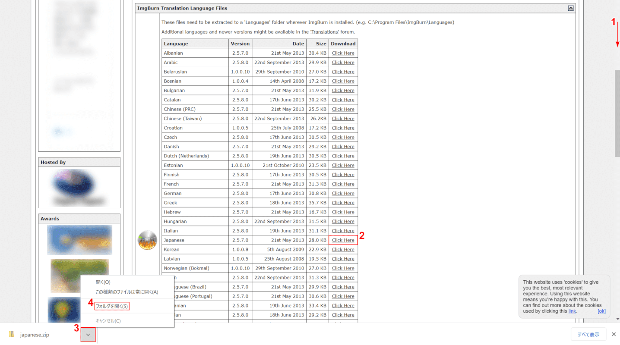Download the Finnish language file
This screenshot has height=345, width=620.
343,175
